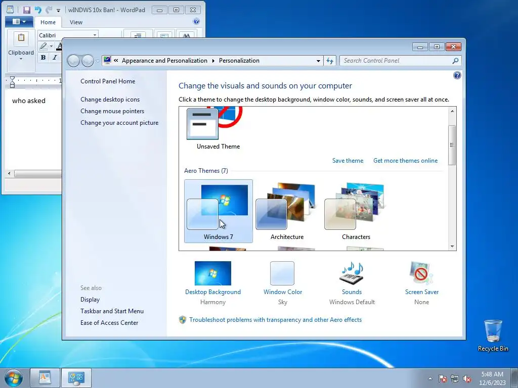The image size is (518, 388).
Task: Open Change desktop icons link
Action: coord(110,100)
